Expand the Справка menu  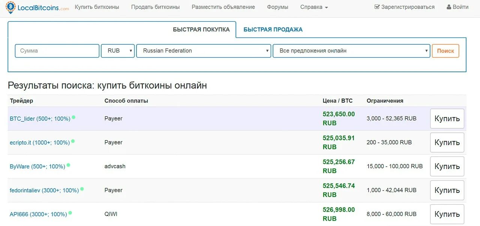pos(314,7)
